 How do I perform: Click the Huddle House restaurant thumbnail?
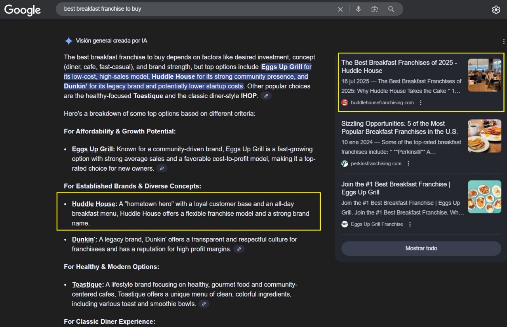point(484,75)
